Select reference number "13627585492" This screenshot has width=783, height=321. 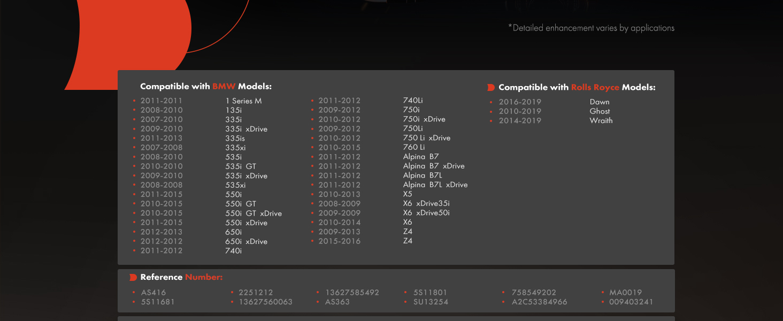pyautogui.click(x=352, y=293)
